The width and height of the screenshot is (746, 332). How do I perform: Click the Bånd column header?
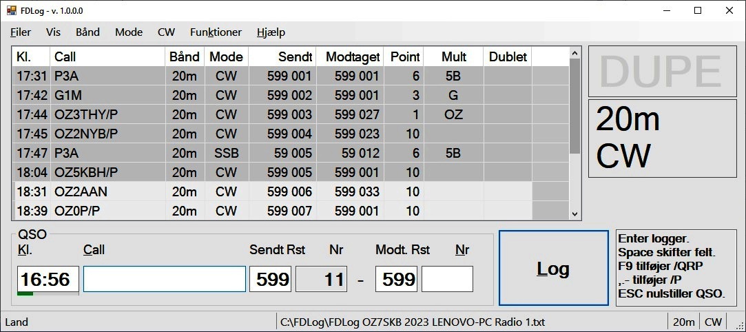tap(185, 57)
